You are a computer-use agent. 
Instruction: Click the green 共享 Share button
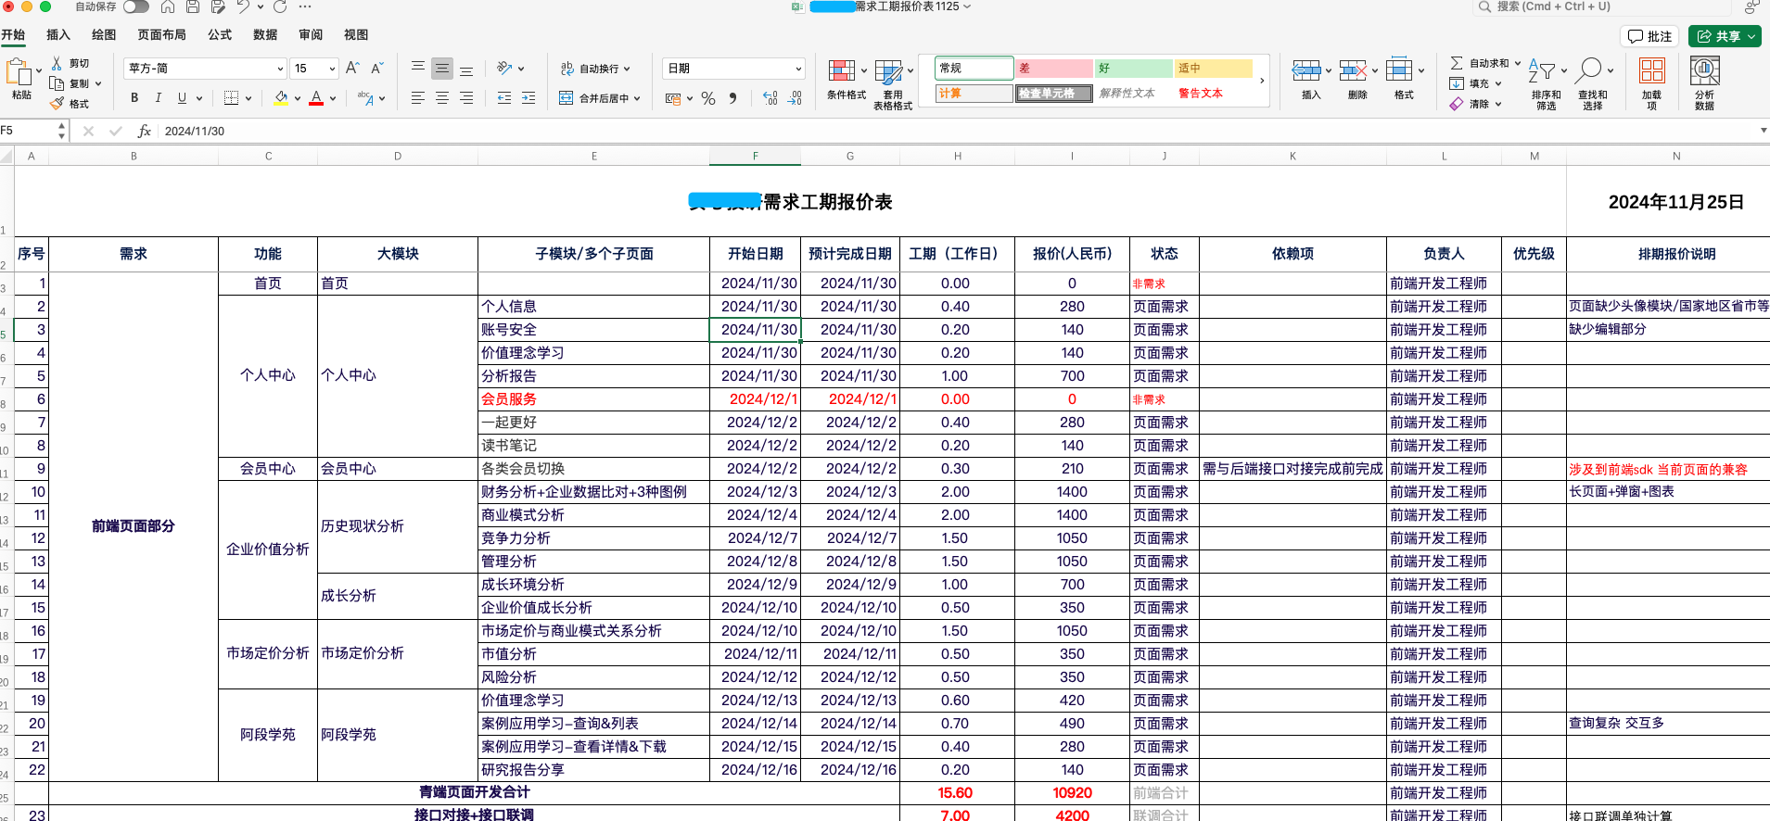(x=1724, y=36)
